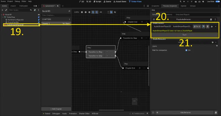221x116 pixels.
Task: Click the volume reset knob beside 100%
Action: (217, 46)
